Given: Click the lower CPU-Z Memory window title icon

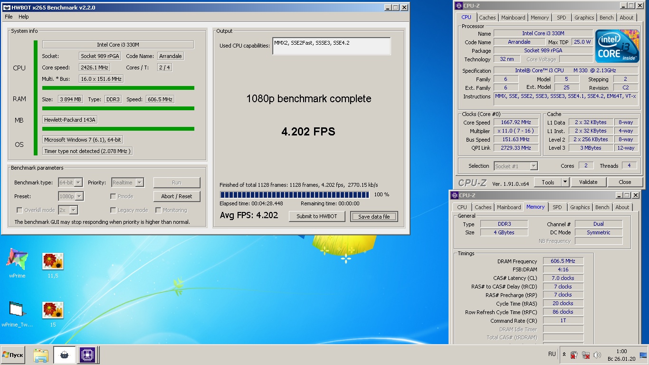Looking at the screenshot, I should point(454,195).
